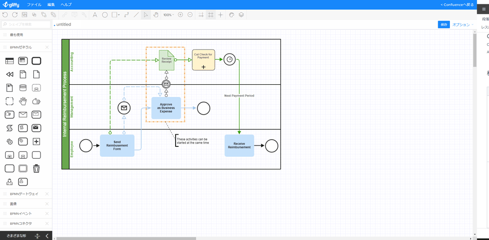Select the ellipse shape tool

click(105, 15)
